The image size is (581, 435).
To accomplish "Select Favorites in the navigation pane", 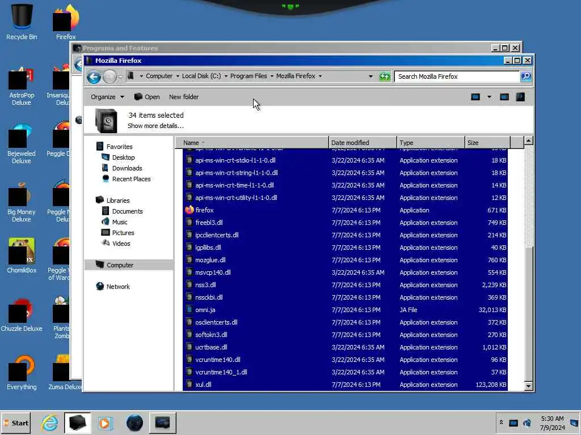I will coord(119,147).
